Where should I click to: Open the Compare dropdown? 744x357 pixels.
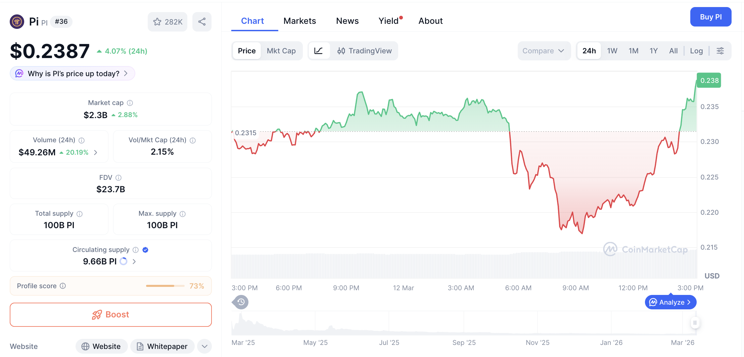coord(544,51)
